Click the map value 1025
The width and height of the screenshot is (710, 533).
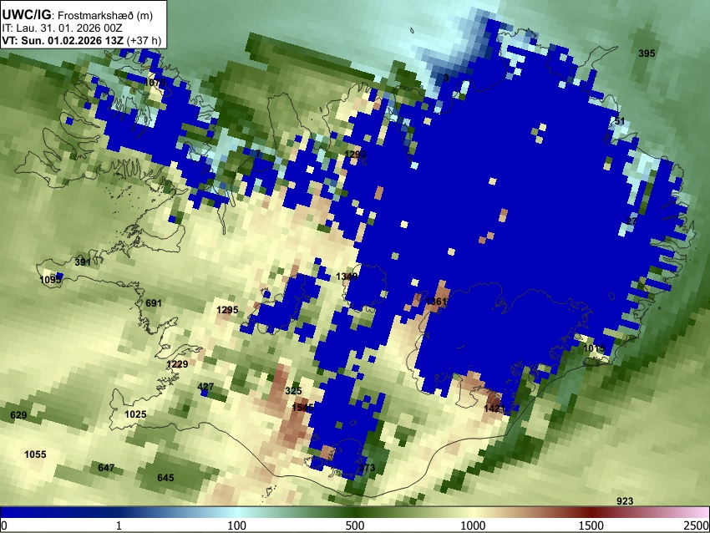click(135, 414)
